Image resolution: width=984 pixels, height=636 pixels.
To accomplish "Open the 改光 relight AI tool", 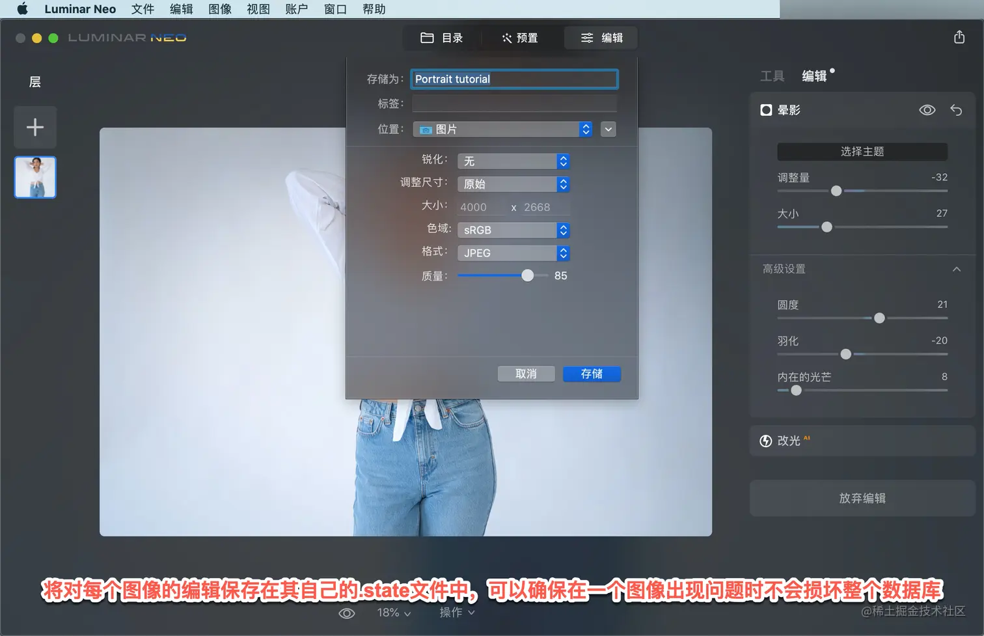I will tap(862, 441).
